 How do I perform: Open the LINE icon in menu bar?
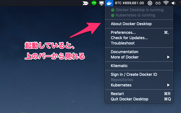pos(94,3)
